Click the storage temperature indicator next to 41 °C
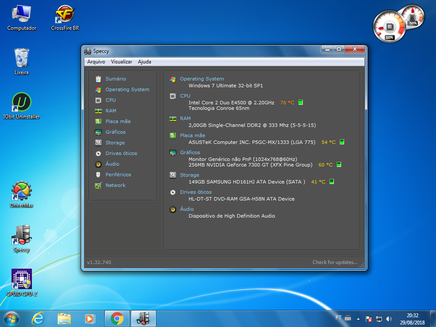The height and width of the screenshot is (327, 436). (332, 181)
